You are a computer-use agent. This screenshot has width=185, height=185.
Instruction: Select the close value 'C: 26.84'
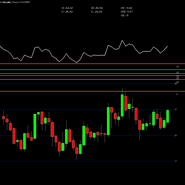pyautogui.click(x=67, y=12)
